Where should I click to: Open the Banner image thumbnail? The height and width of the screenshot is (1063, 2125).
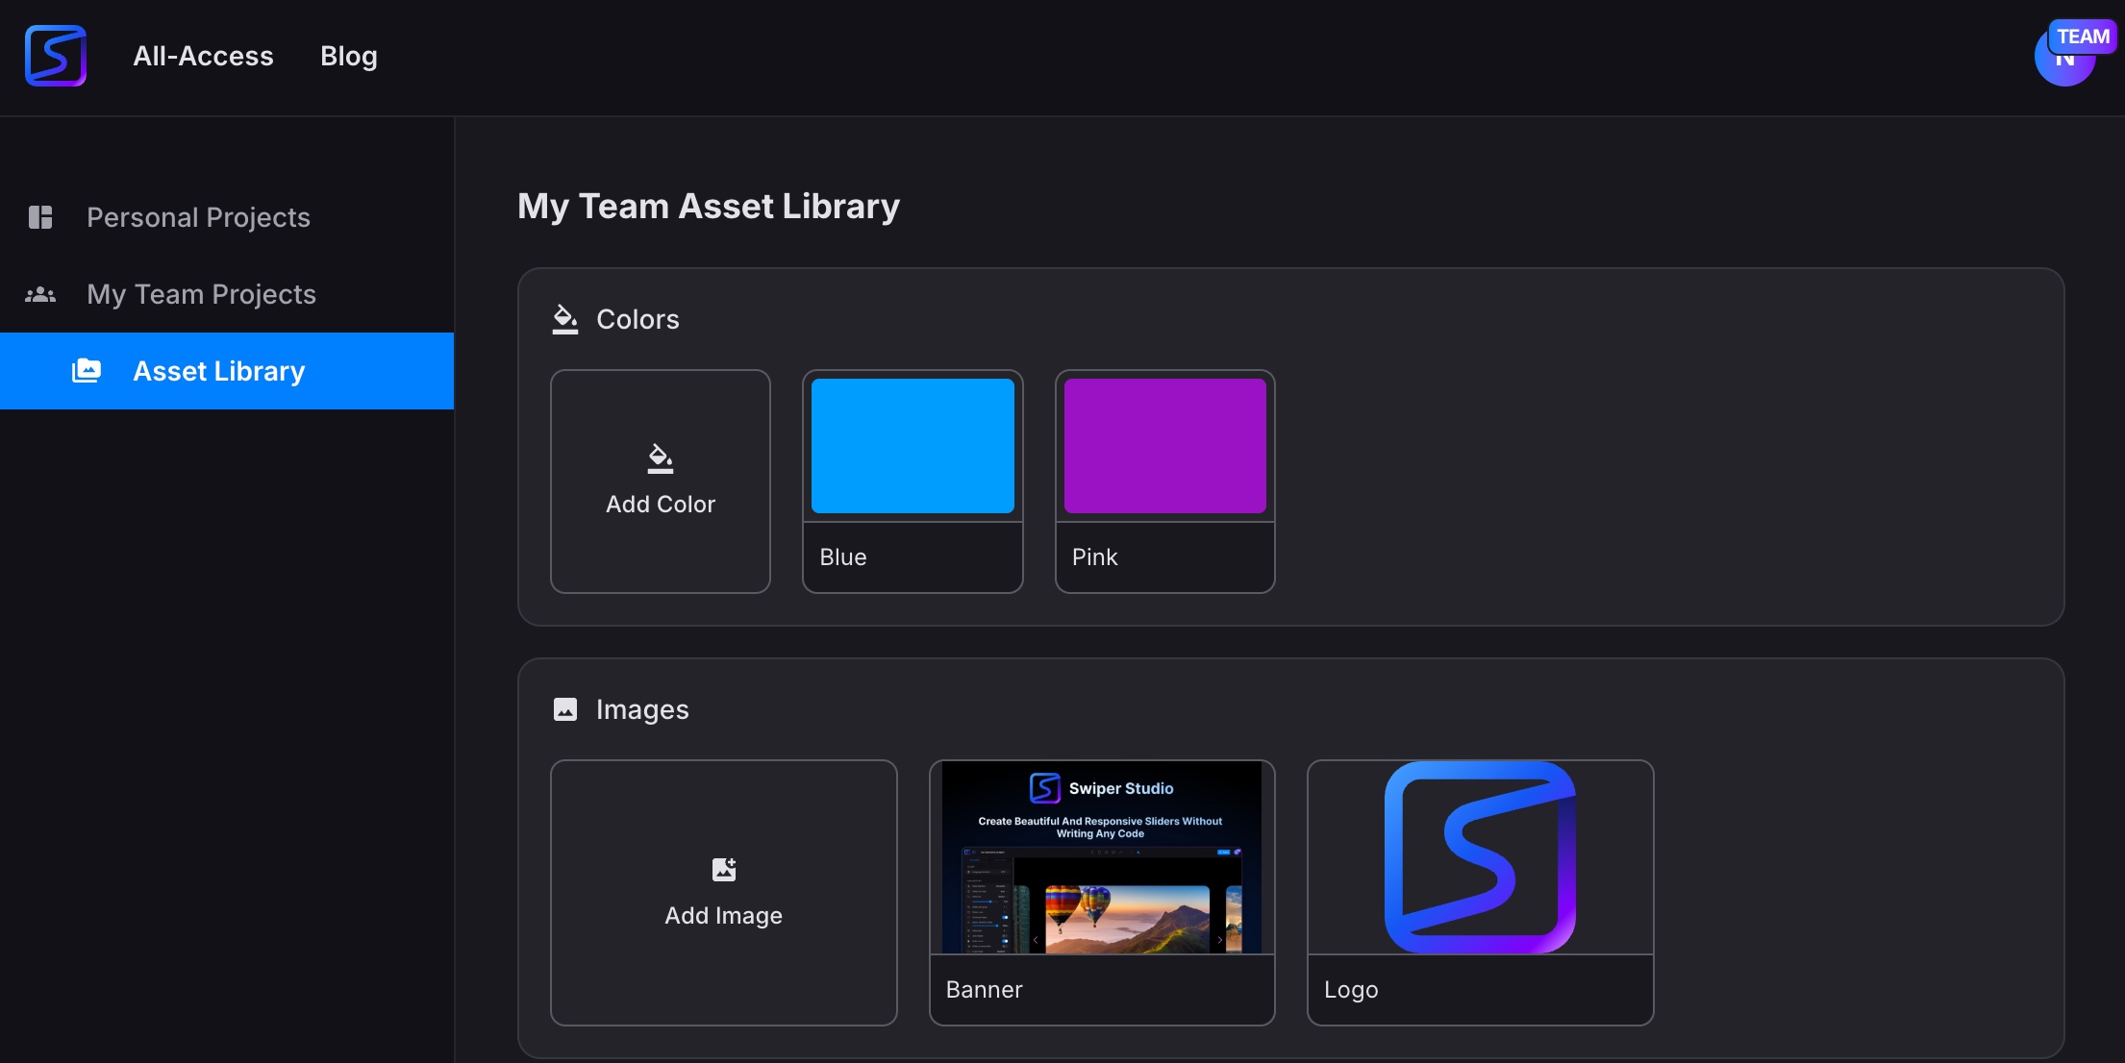(x=1102, y=857)
